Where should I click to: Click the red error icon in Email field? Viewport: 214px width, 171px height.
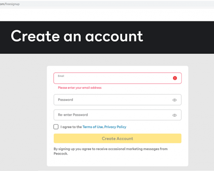pyautogui.click(x=175, y=78)
